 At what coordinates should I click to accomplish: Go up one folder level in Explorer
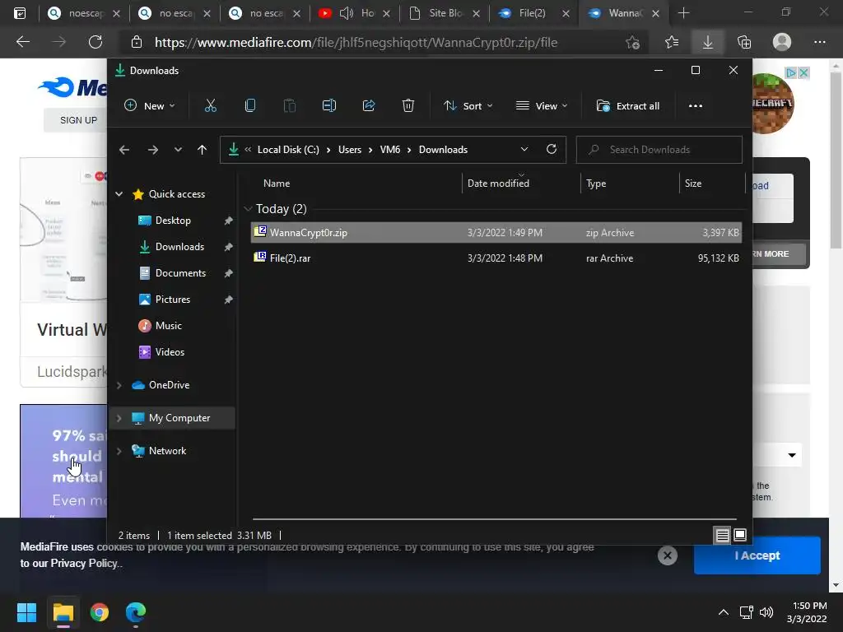(202, 150)
